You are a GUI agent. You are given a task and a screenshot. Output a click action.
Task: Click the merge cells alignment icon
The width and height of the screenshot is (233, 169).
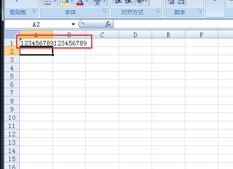tap(140, 2)
